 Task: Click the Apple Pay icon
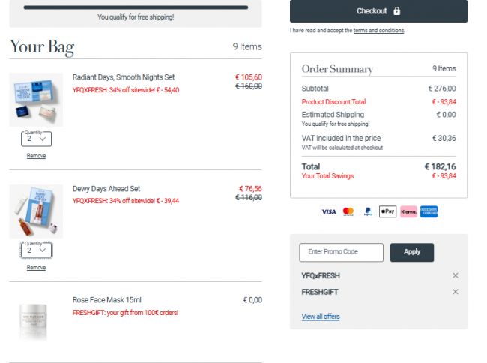pyautogui.click(x=387, y=211)
